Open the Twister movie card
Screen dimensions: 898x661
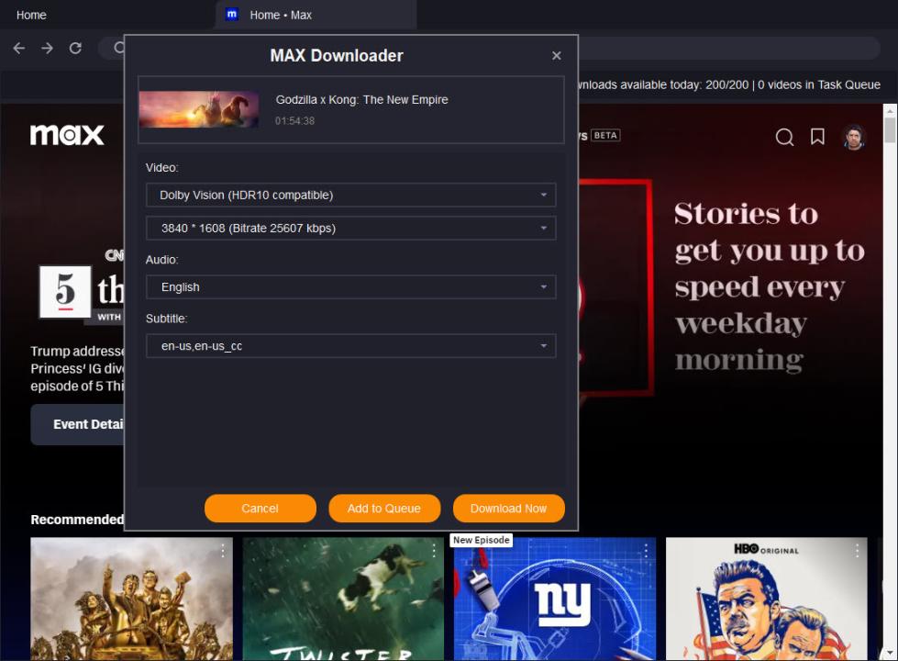coord(343,599)
